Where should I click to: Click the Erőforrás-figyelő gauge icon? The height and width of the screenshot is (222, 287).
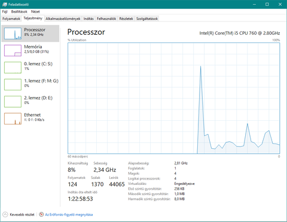point(41,215)
